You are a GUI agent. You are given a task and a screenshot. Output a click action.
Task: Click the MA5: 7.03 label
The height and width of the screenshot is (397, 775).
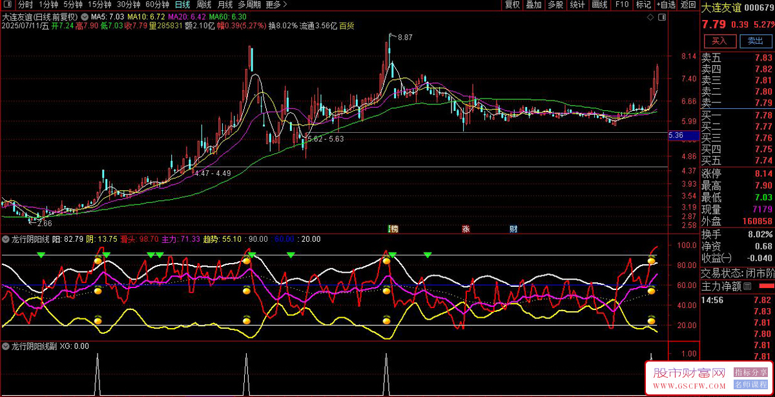pos(108,17)
